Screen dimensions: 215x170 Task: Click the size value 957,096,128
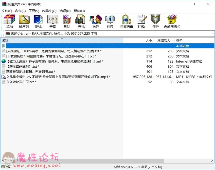point(142,77)
